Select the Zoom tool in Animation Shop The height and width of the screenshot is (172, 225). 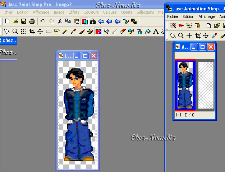point(181,35)
